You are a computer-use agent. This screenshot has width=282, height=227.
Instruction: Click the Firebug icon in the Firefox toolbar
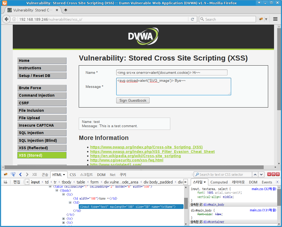coord(261,19)
